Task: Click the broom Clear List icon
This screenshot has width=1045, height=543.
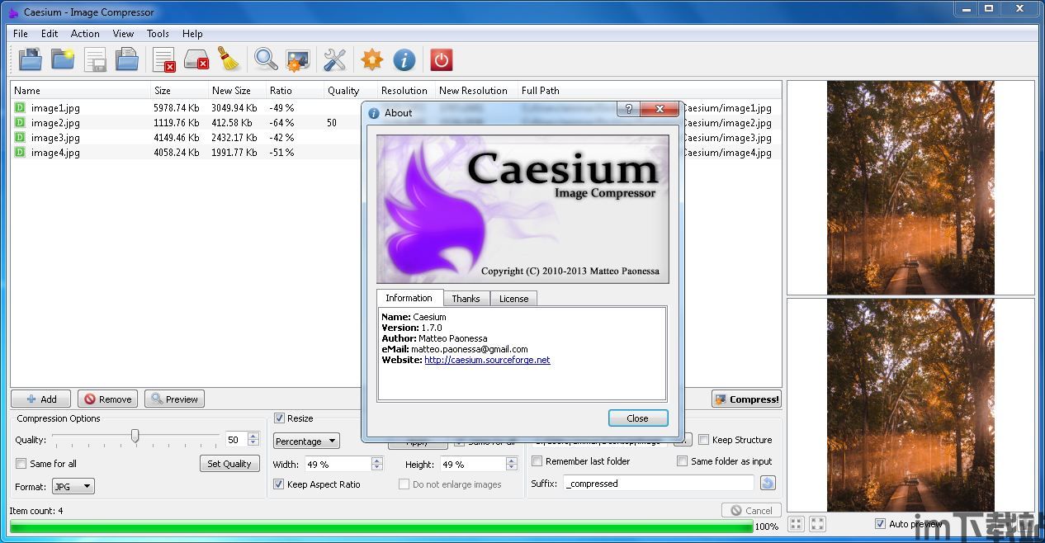Action: (x=228, y=59)
